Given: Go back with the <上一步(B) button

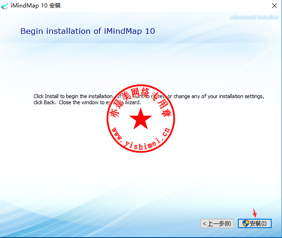Looking at the screenshot, I should point(217,223).
